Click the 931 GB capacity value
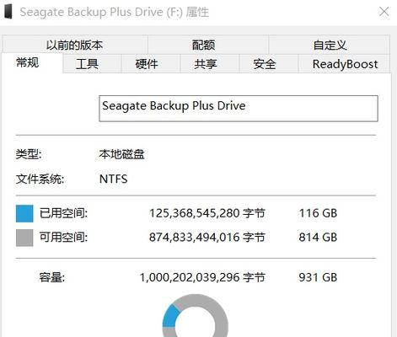Image resolution: width=397 pixels, height=337 pixels. coord(318,277)
